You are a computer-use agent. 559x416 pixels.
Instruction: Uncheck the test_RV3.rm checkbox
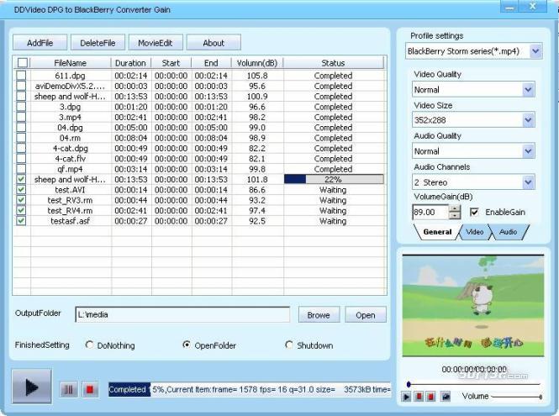(x=21, y=200)
